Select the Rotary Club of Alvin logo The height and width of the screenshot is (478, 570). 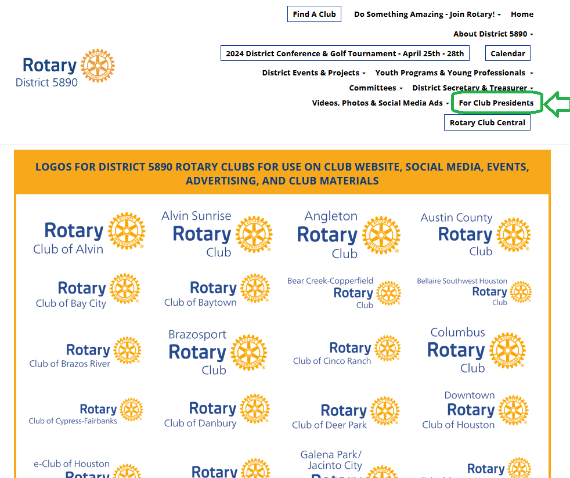coord(89,234)
